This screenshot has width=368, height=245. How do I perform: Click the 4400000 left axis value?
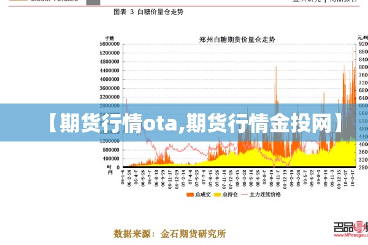pos(109,70)
